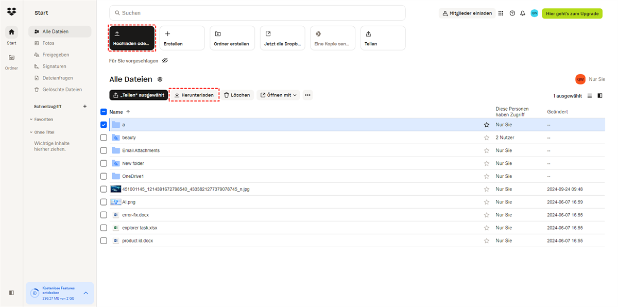Open the three-dots more actions button
This screenshot has height=307, width=618.
[307, 95]
